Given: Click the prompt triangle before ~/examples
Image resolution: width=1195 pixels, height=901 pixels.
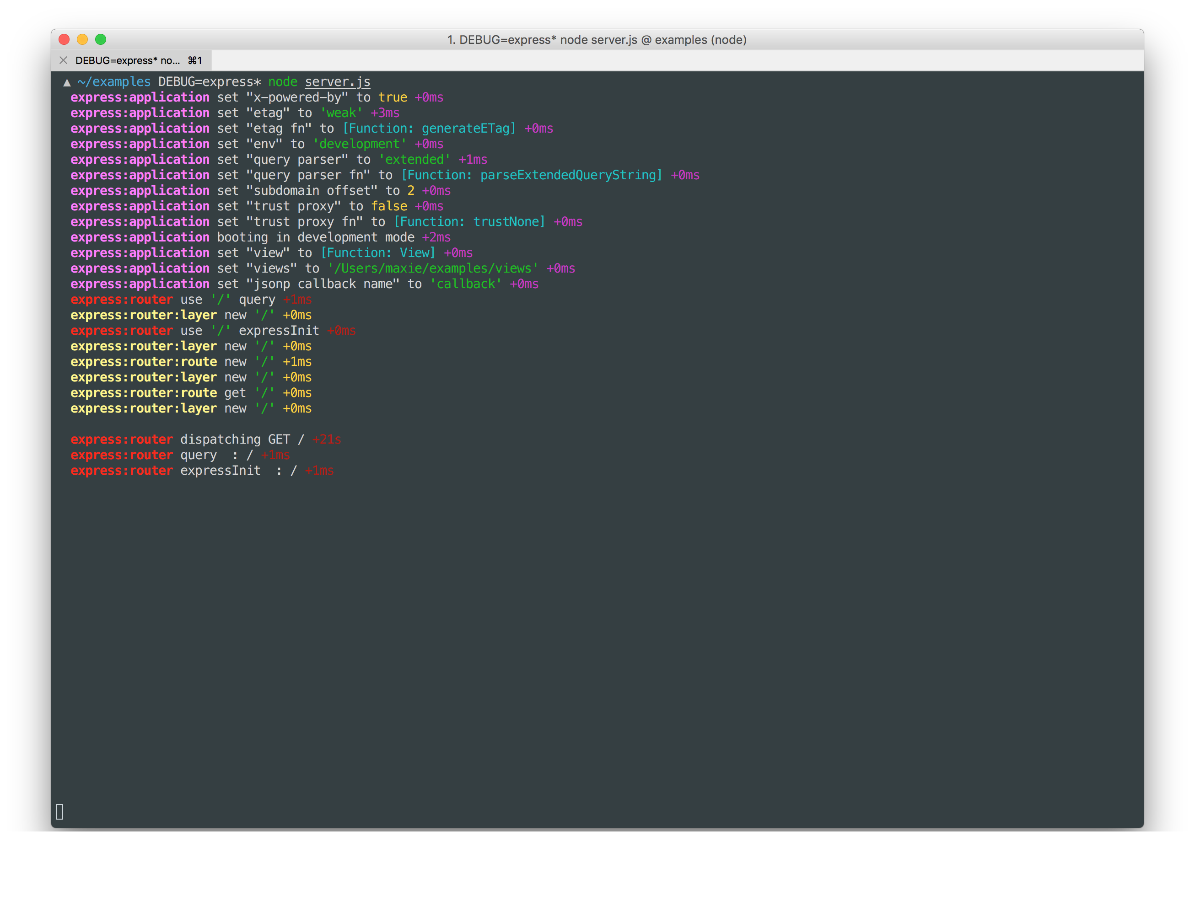Looking at the screenshot, I should pyautogui.click(x=67, y=83).
